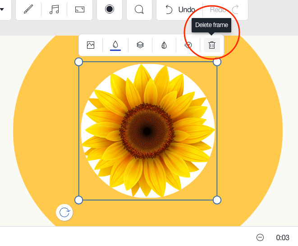Screen dimensions: 298x246
Task: Click the animation speed icon
Action: pos(188,45)
